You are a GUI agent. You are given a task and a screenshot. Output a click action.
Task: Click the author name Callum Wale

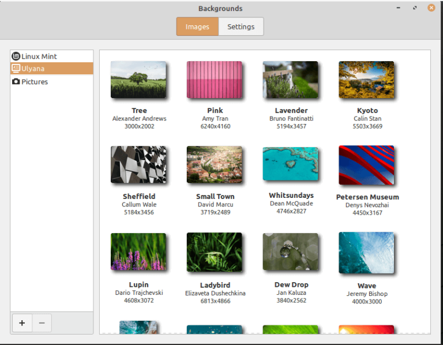pos(139,204)
